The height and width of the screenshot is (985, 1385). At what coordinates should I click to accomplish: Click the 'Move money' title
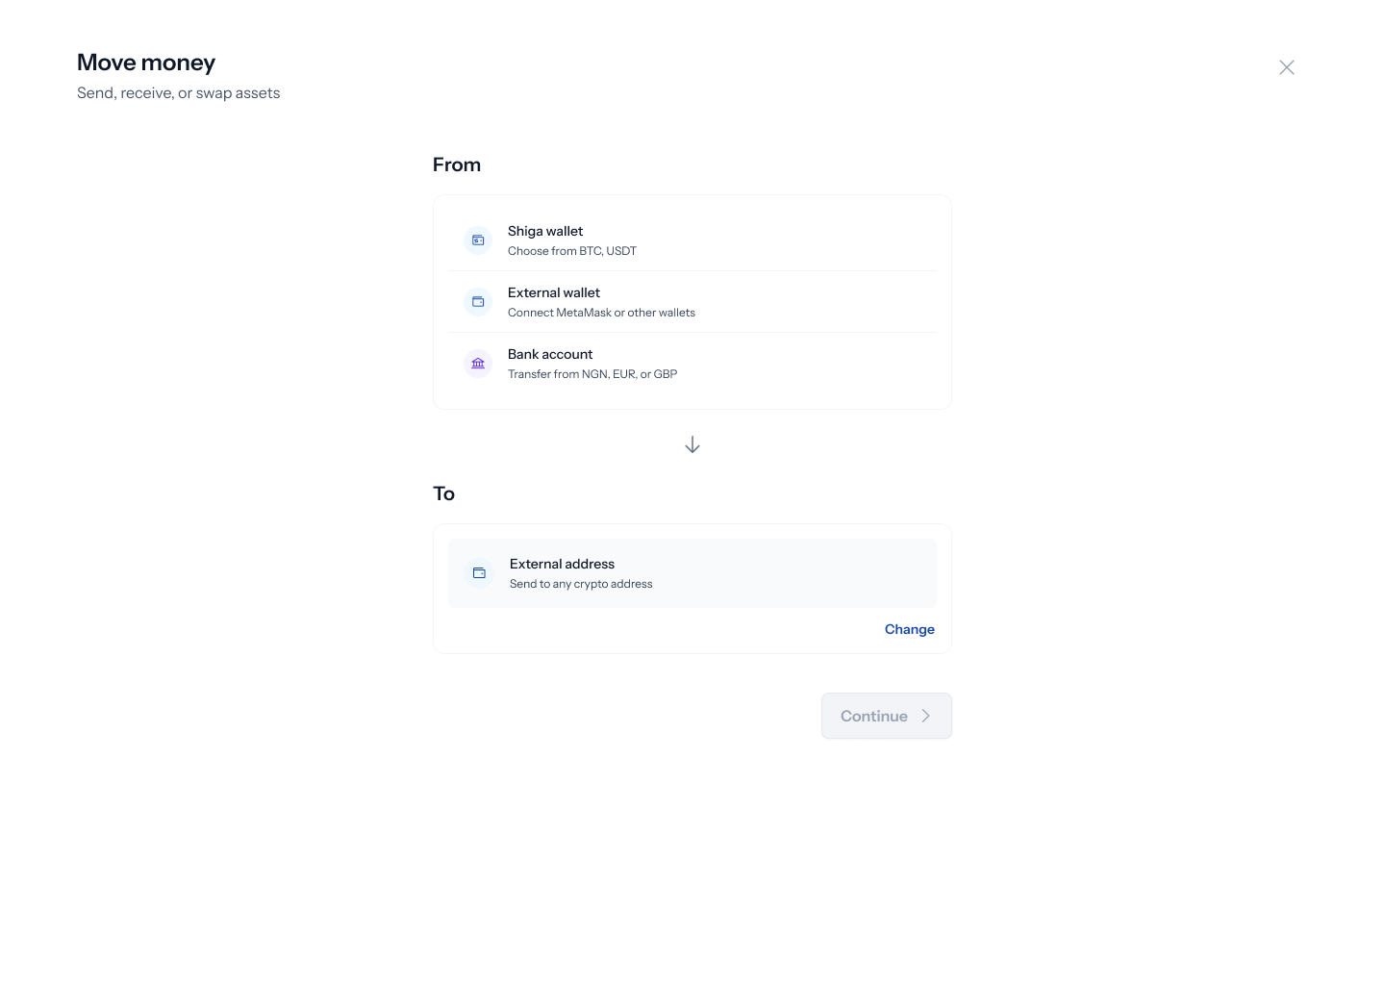(x=146, y=63)
